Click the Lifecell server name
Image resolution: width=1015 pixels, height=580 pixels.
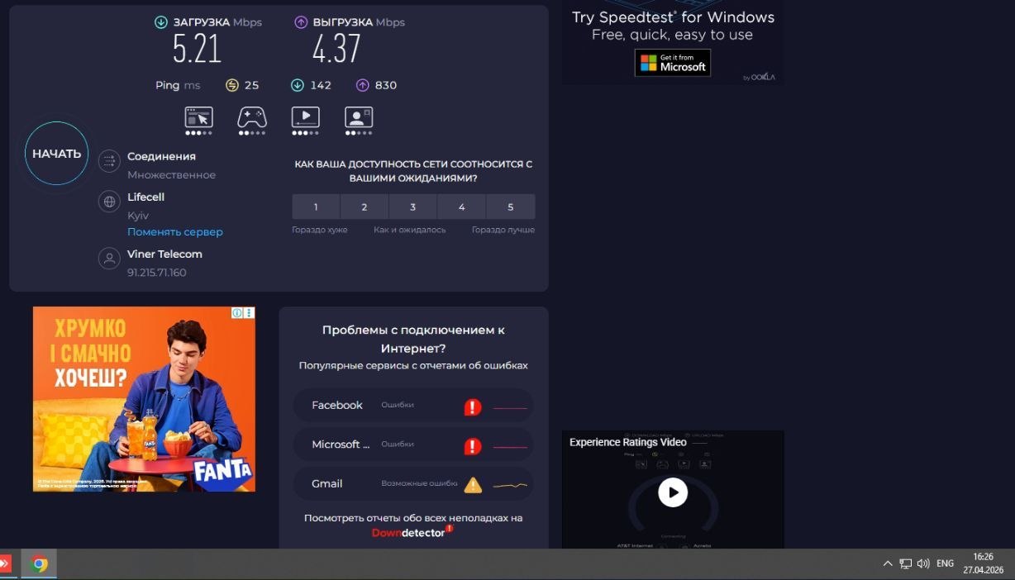click(146, 197)
